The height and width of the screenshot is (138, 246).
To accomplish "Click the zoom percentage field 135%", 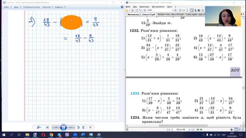I will (159, 10).
